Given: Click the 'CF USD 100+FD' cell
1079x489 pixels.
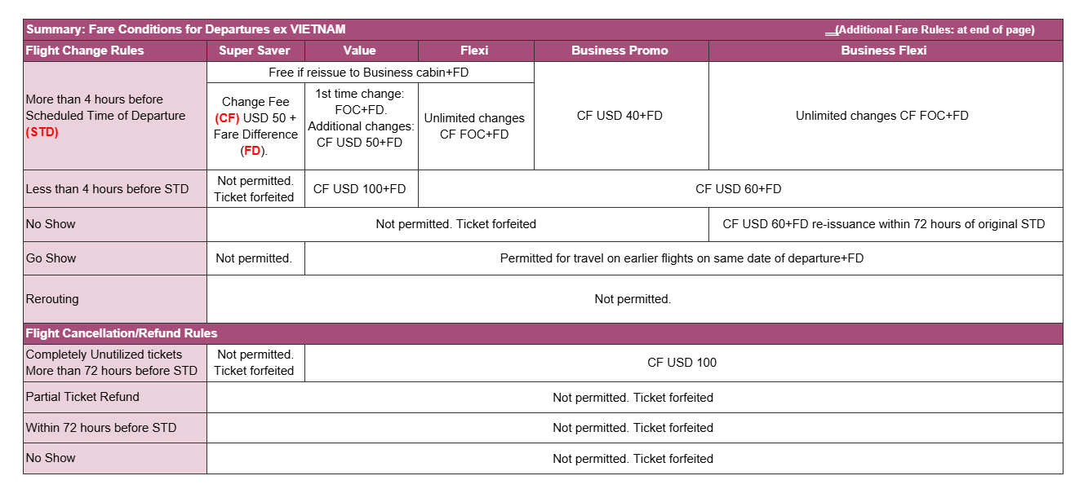Looking at the screenshot, I should click(361, 189).
